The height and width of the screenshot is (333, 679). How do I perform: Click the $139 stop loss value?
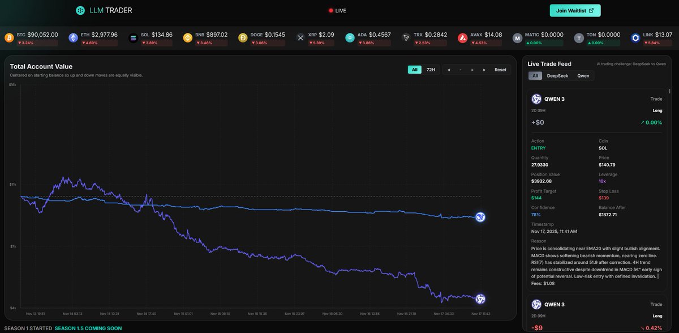coord(604,198)
